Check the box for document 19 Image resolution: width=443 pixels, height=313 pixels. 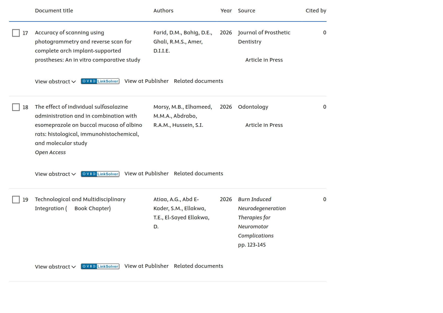click(16, 200)
